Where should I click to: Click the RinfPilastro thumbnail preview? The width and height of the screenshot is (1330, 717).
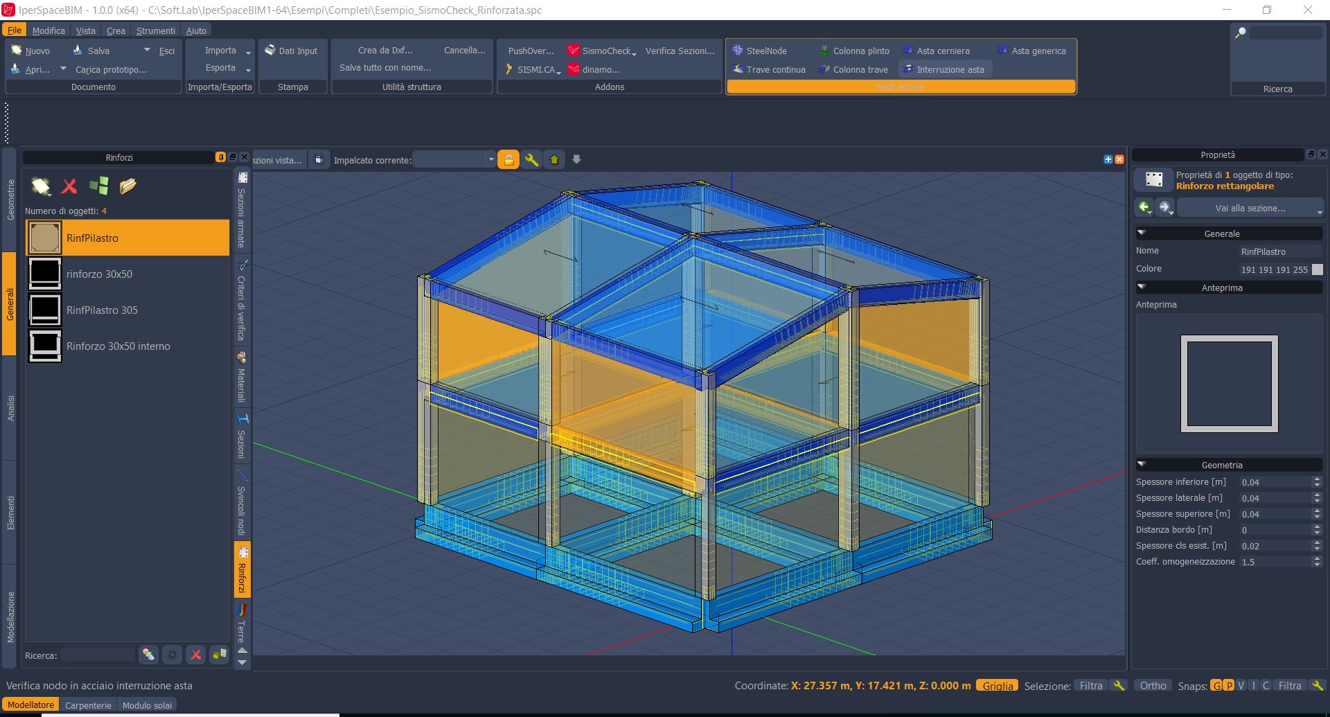45,238
